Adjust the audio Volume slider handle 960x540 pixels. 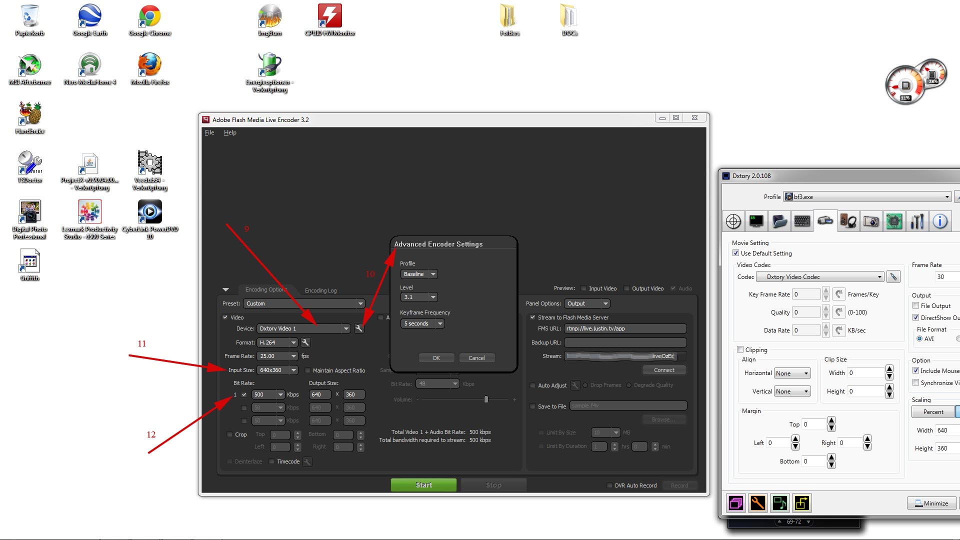[x=486, y=399]
